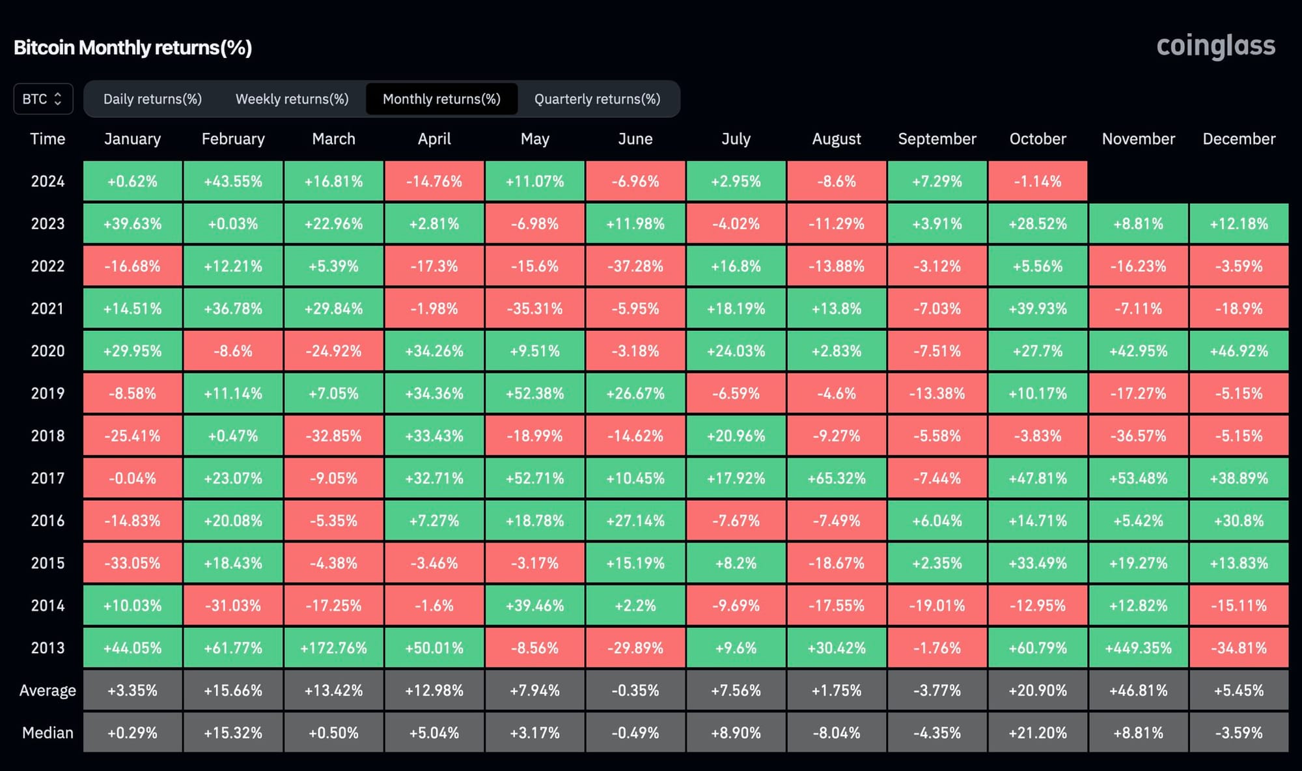Screen dimensions: 1302x771
Task: Click the 2013 November +449.35% cell
Action: [x=1138, y=648]
